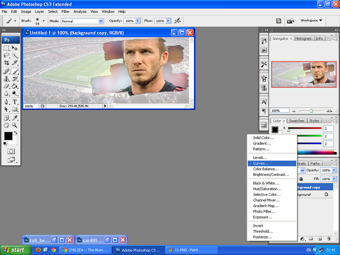Image resolution: width=340 pixels, height=255 pixels.
Task: Switch foreground and background colors
Action: coord(16,133)
